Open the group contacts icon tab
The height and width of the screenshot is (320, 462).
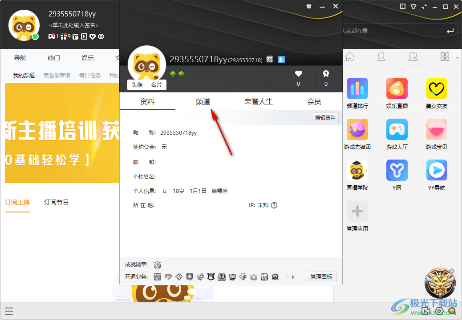413,56
